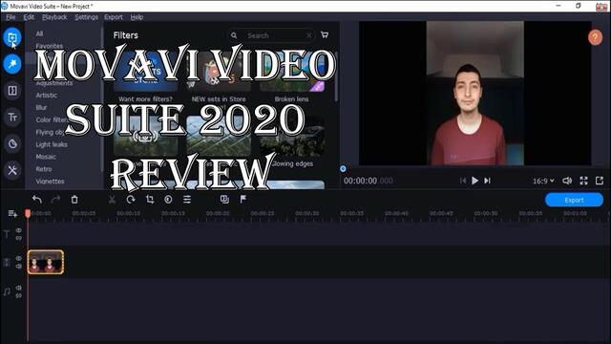The height and width of the screenshot is (344, 611).
Task: Click the Undo arrow in timeline toolbar
Action: (37, 200)
